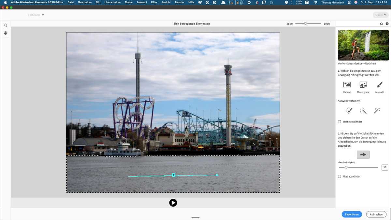Click the bottom panel drag handle bar
This screenshot has height=220, width=391.
tap(195, 217)
